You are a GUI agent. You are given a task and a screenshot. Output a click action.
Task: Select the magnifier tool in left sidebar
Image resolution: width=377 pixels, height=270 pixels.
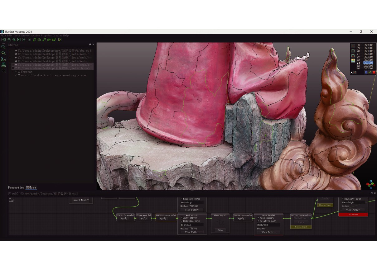pyautogui.click(x=3, y=47)
